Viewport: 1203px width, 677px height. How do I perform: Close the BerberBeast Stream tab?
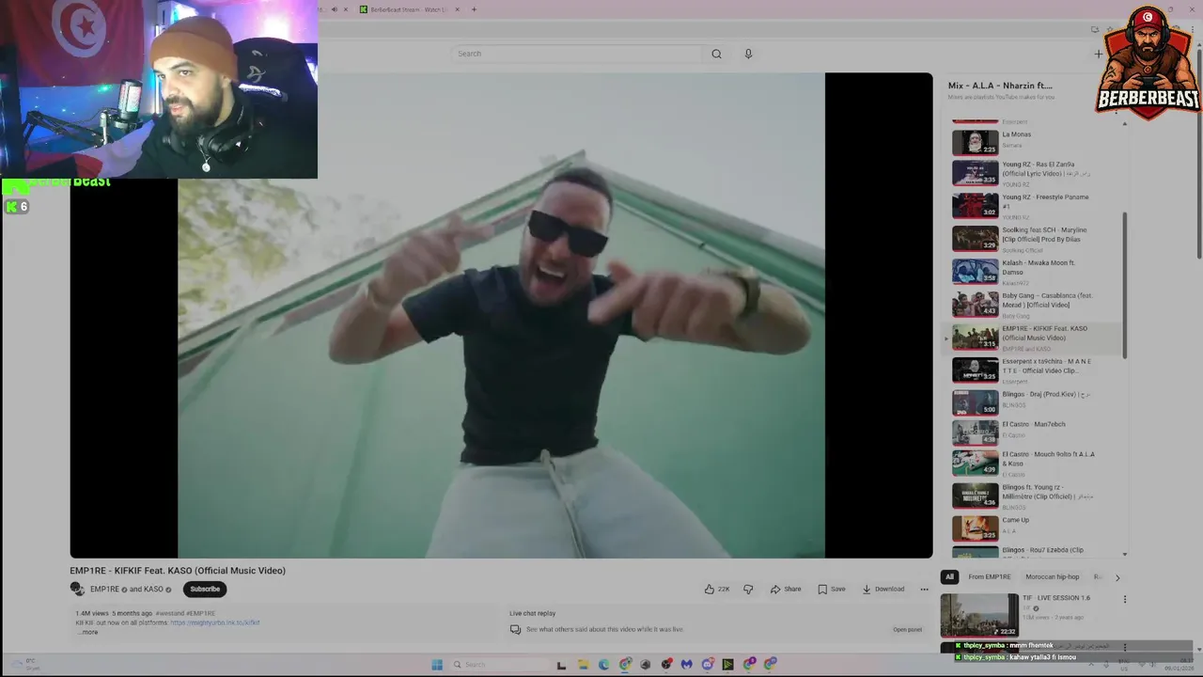[458, 9]
